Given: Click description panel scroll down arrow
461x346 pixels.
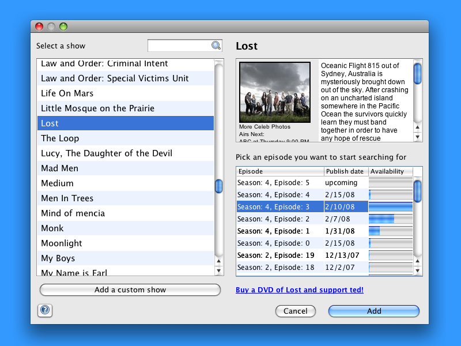Looking at the screenshot, I should click(x=417, y=137).
